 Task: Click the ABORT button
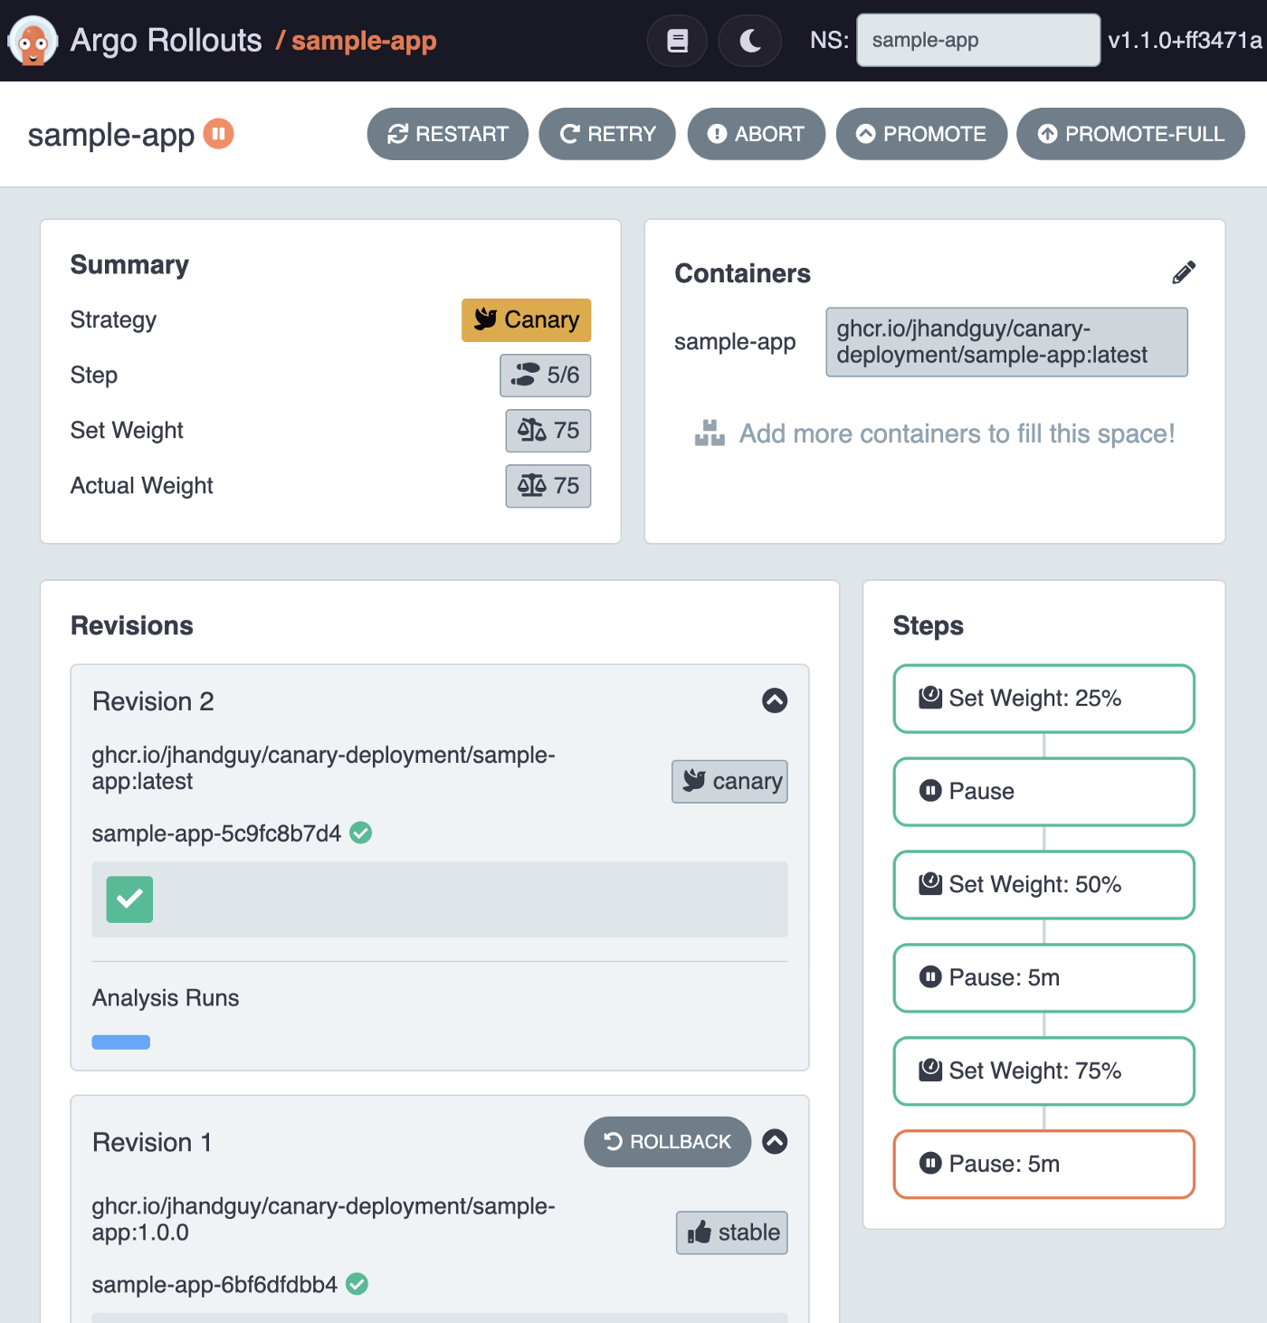coord(757,134)
